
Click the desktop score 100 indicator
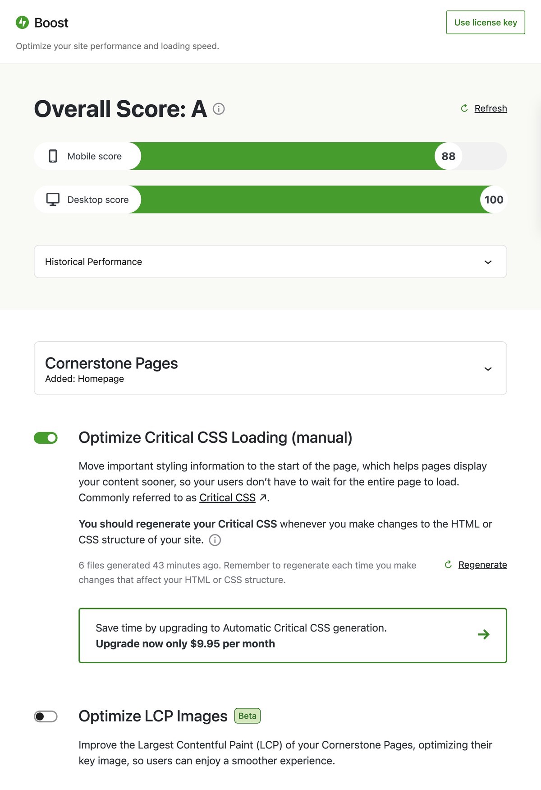click(494, 200)
